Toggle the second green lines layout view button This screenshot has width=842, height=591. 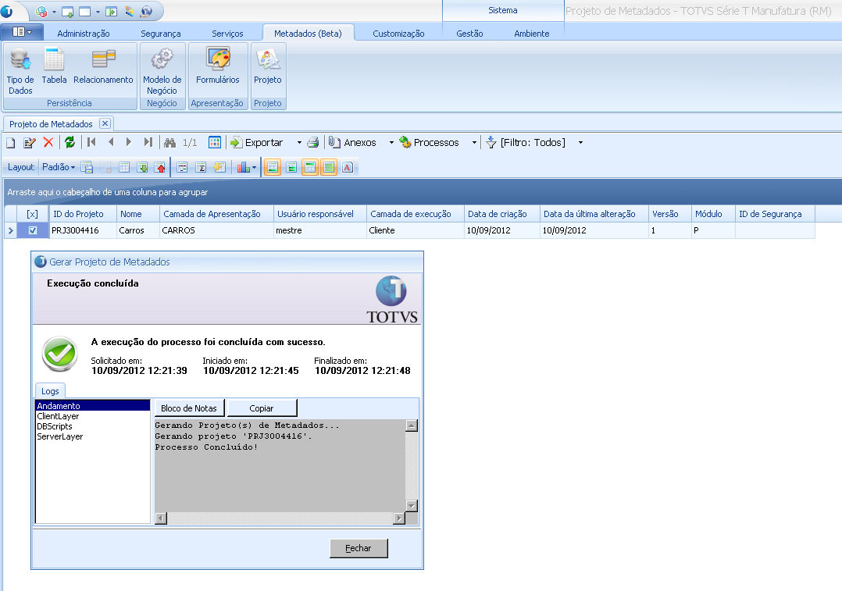coord(291,168)
